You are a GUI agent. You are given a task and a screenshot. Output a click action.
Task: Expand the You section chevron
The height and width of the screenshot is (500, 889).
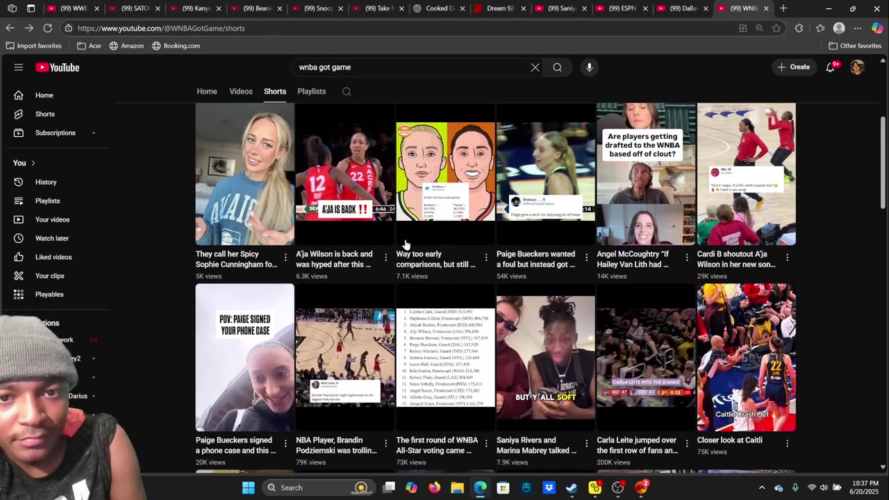click(33, 163)
